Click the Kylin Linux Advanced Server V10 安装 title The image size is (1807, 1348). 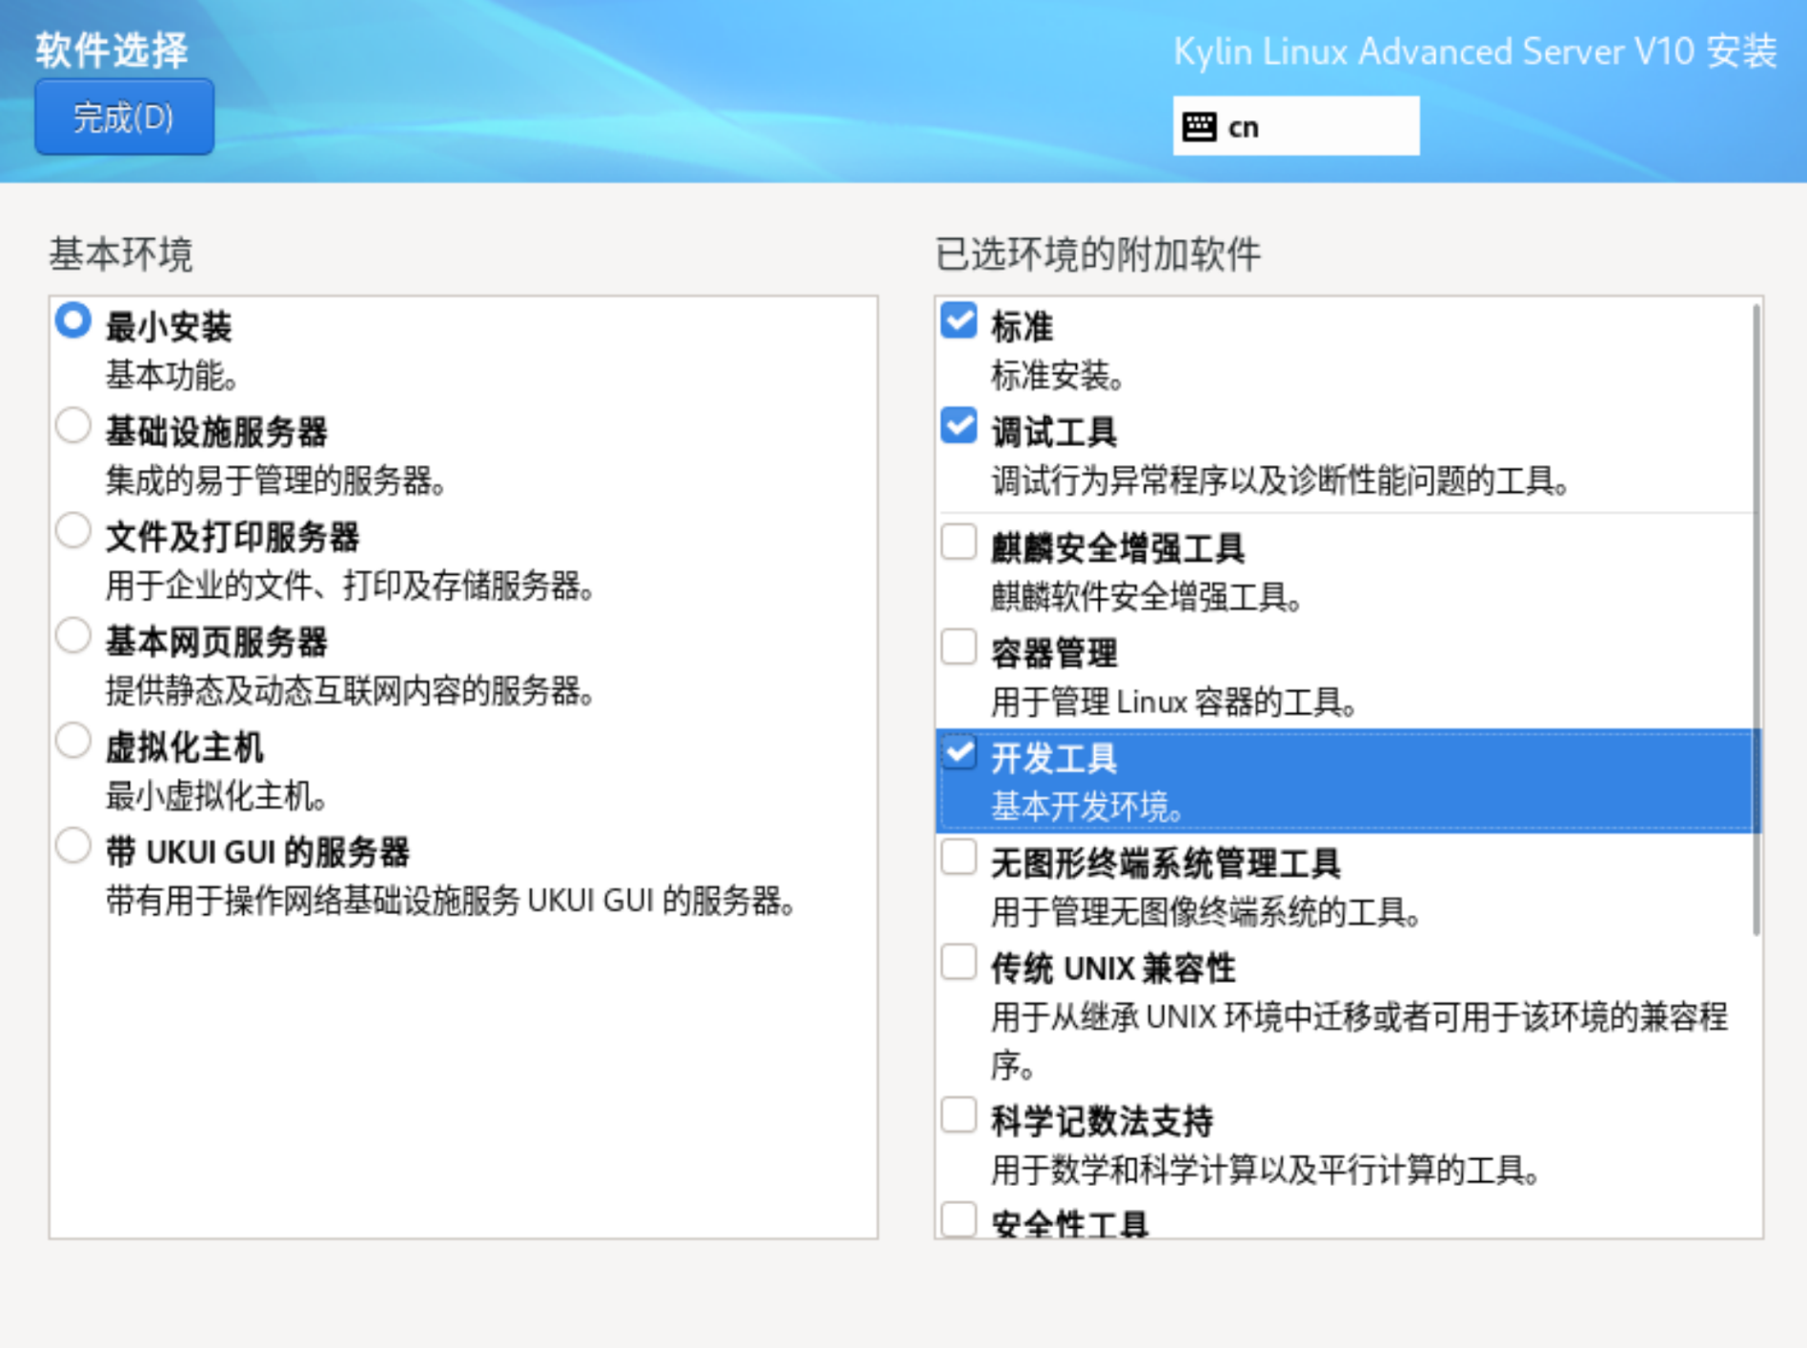(x=1474, y=51)
